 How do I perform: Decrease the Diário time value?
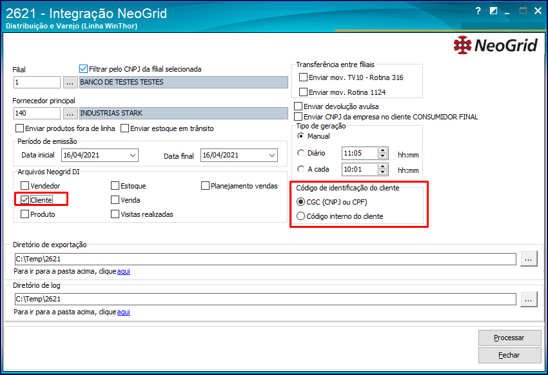(x=383, y=156)
